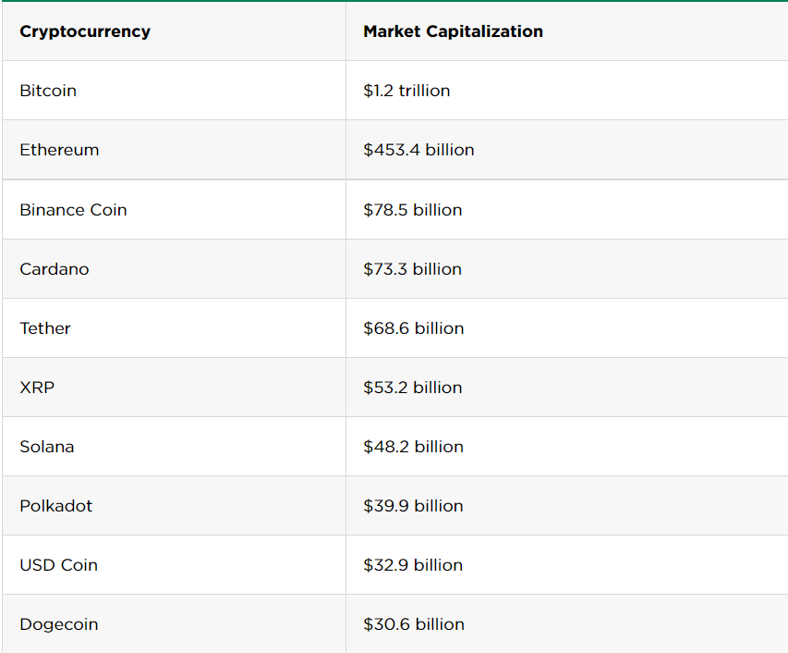
Task: Select the Bitcoin name cell
Action: point(48,91)
